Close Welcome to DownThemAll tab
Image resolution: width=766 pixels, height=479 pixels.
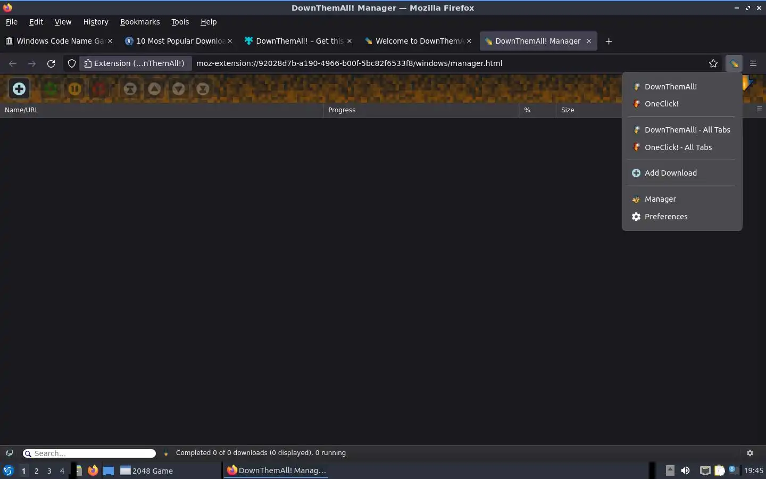point(469,41)
